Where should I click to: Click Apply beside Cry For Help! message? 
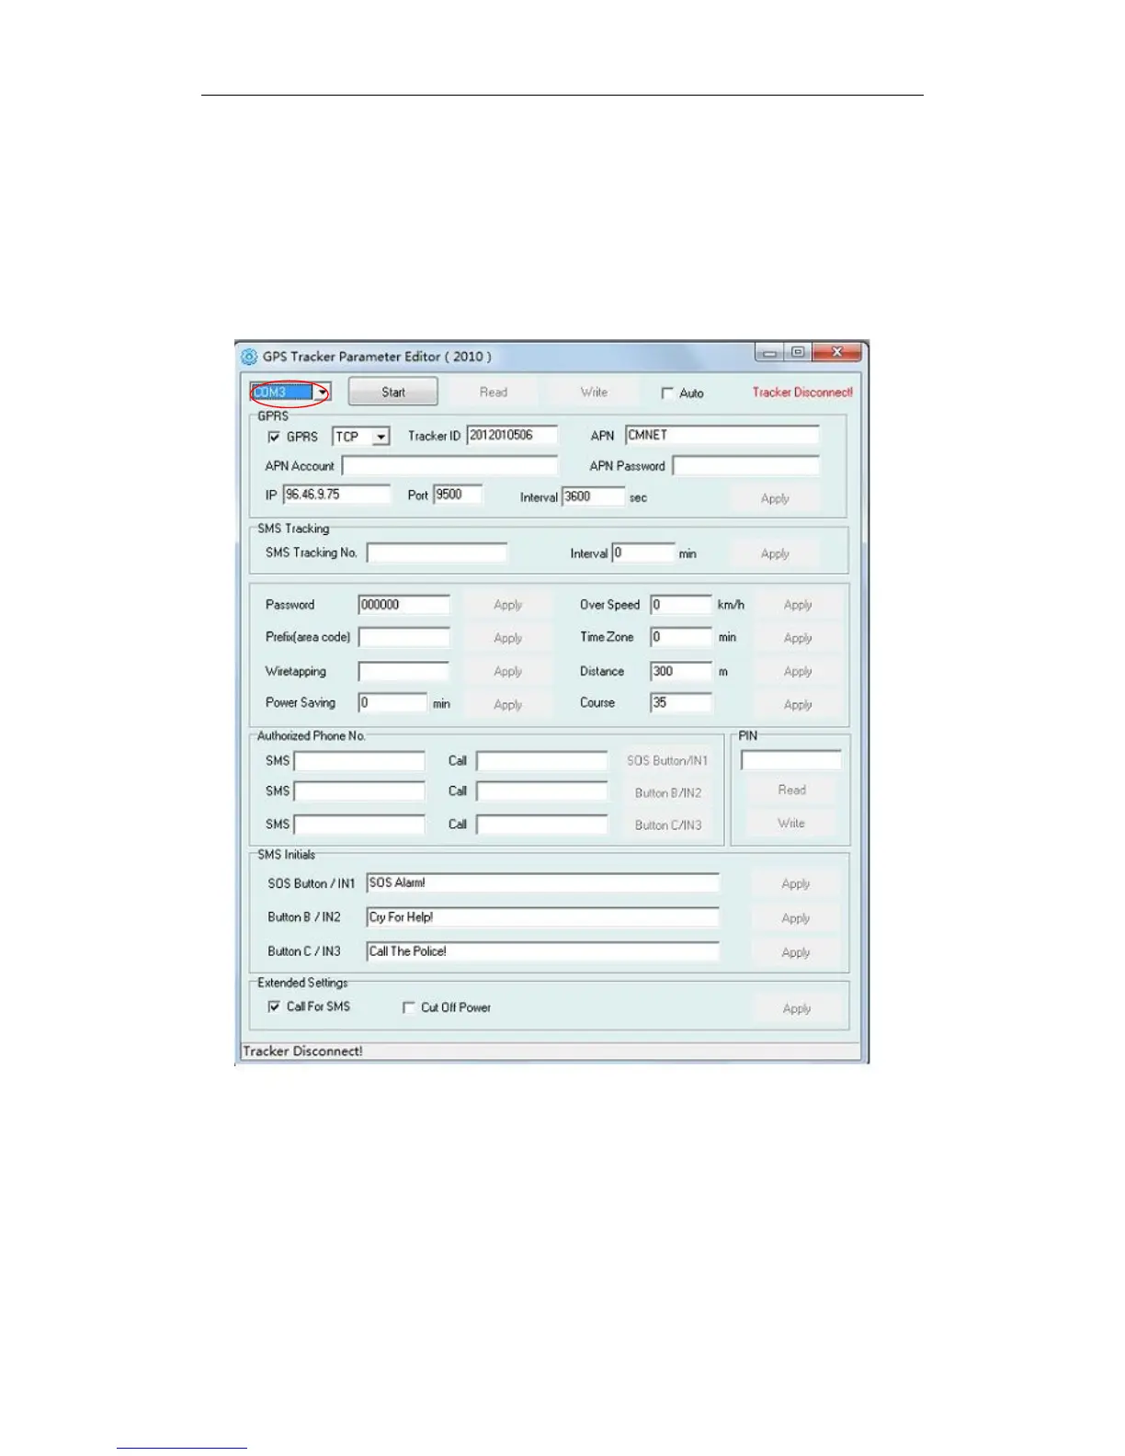796,918
